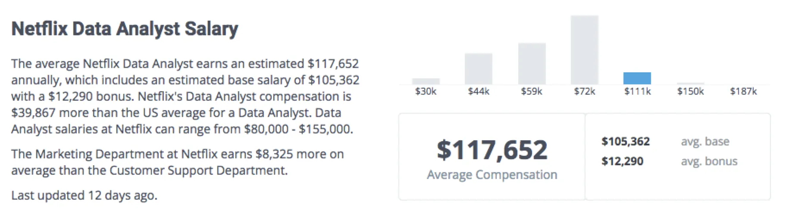Click the blue $111k histogram bar
Image resolution: width=789 pixels, height=216 pixels.
637,78
